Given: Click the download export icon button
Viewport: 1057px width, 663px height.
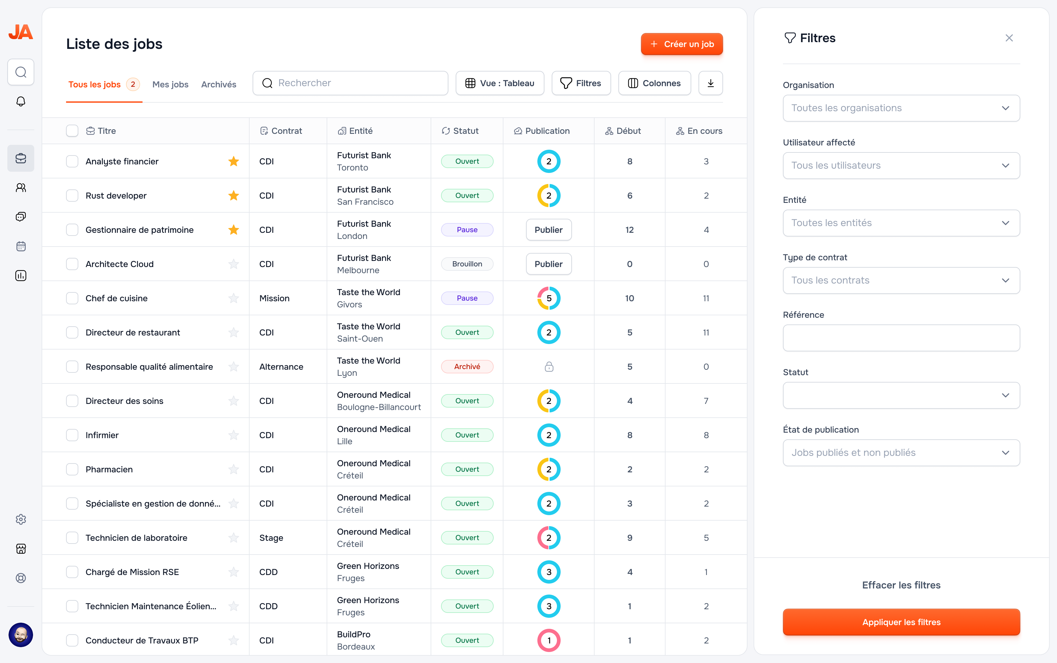Looking at the screenshot, I should point(710,83).
